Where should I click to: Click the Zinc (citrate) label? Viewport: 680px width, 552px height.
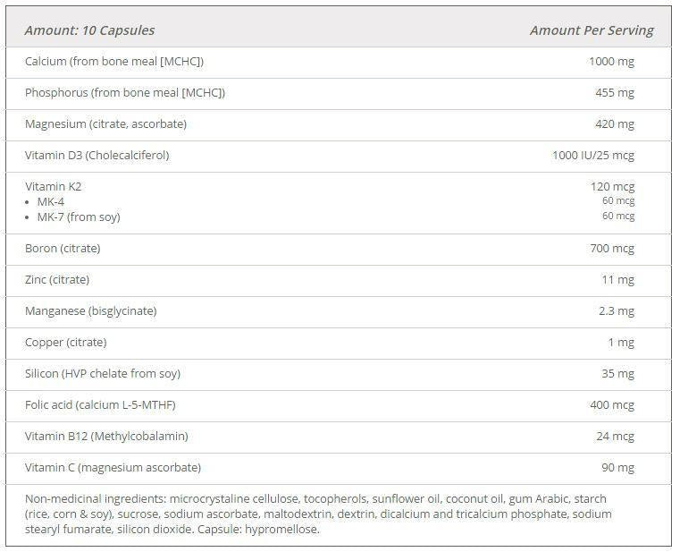pos(57,280)
